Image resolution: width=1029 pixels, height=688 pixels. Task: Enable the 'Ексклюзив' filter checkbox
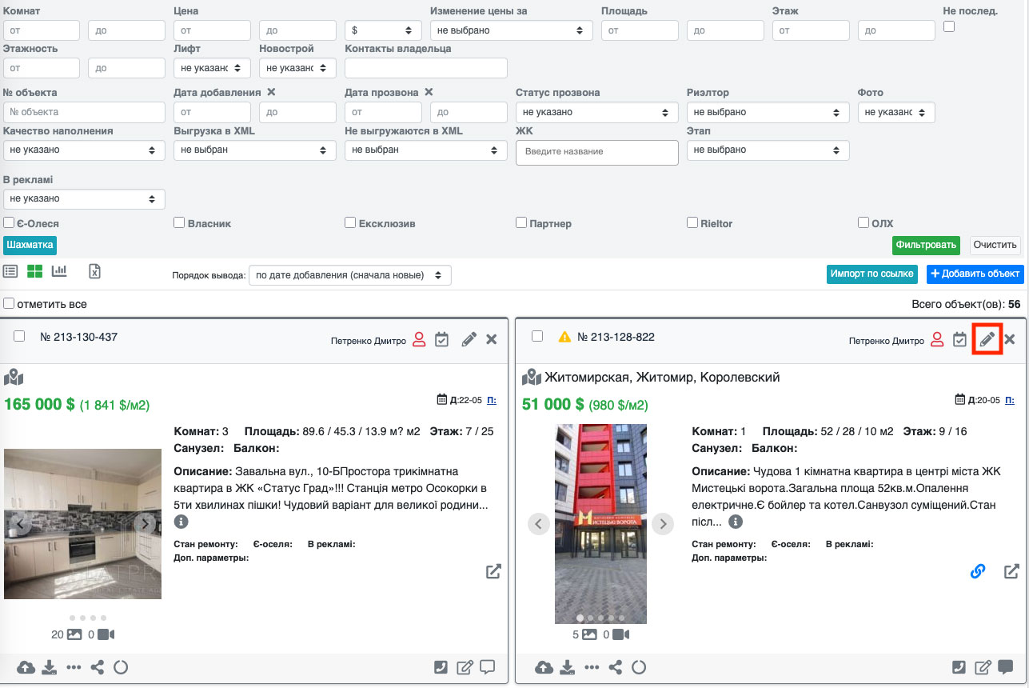(350, 223)
